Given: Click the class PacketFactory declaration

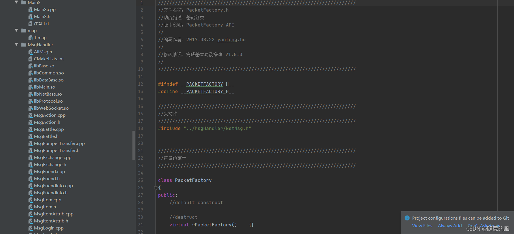Looking at the screenshot, I should point(185,180).
